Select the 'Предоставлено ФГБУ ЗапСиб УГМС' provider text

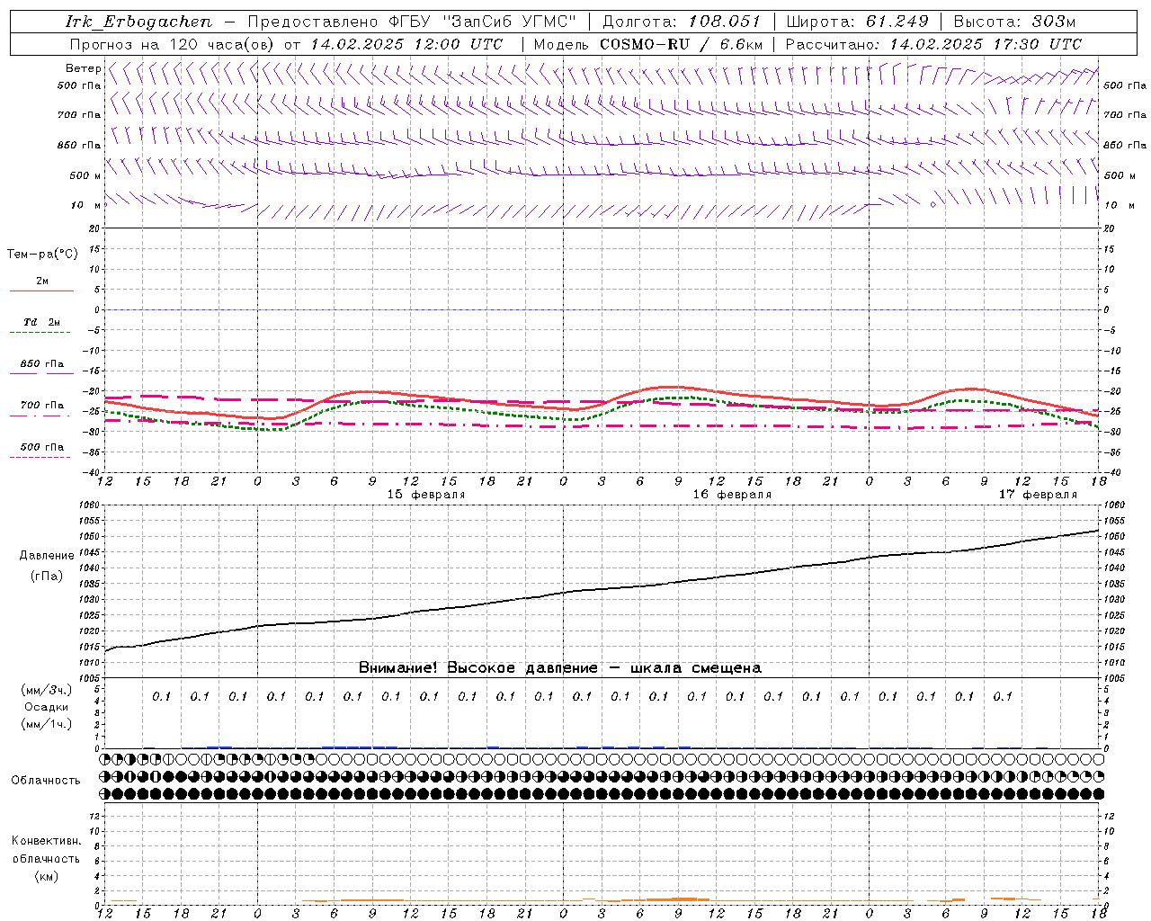(x=412, y=22)
